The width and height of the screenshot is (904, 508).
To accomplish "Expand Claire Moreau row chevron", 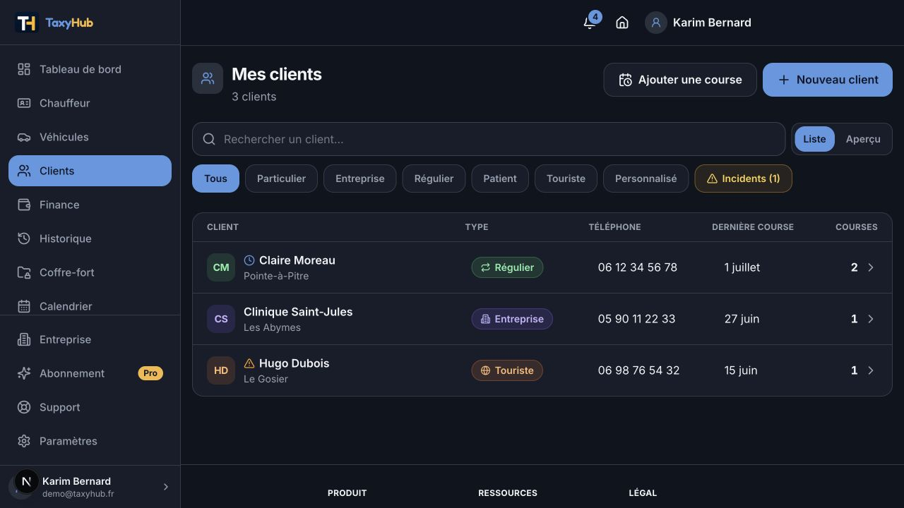I will 871,267.
